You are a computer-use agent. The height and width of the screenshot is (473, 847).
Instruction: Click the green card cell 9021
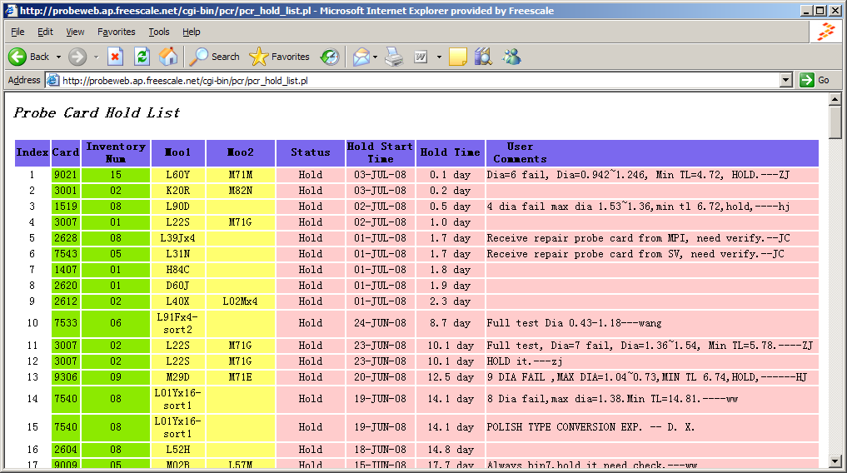66,175
